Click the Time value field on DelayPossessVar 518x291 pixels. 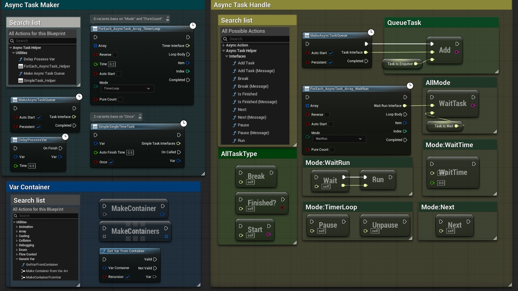coord(32,166)
